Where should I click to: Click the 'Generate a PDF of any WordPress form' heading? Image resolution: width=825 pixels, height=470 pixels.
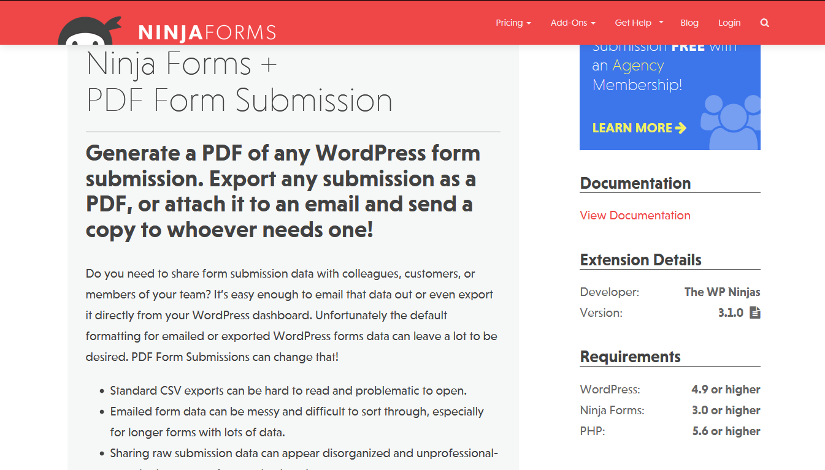coord(283,191)
